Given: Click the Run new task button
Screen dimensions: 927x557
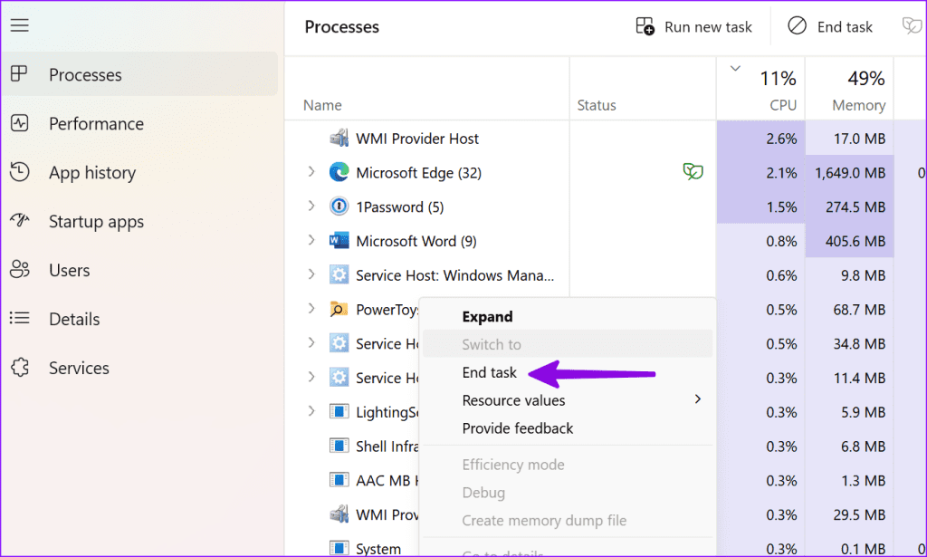Looking at the screenshot, I should (694, 27).
